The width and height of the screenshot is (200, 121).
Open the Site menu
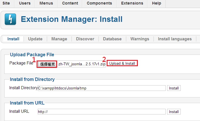(x=6, y=3)
